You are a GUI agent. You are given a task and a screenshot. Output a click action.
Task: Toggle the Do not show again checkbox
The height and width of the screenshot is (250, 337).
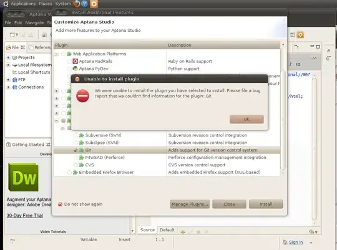[60, 204]
